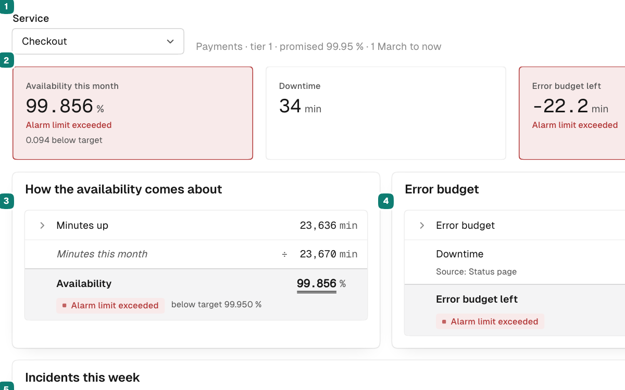
Task: Select the Availability this month card
Action: coord(133,113)
